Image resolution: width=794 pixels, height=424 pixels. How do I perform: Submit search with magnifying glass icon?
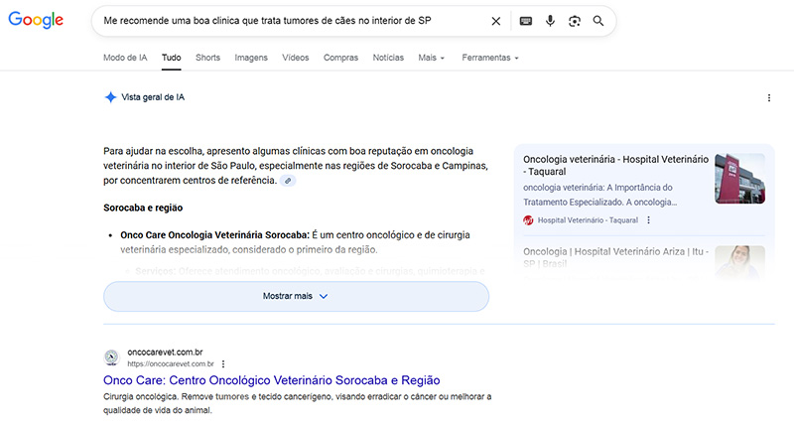[x=597, y=21]
